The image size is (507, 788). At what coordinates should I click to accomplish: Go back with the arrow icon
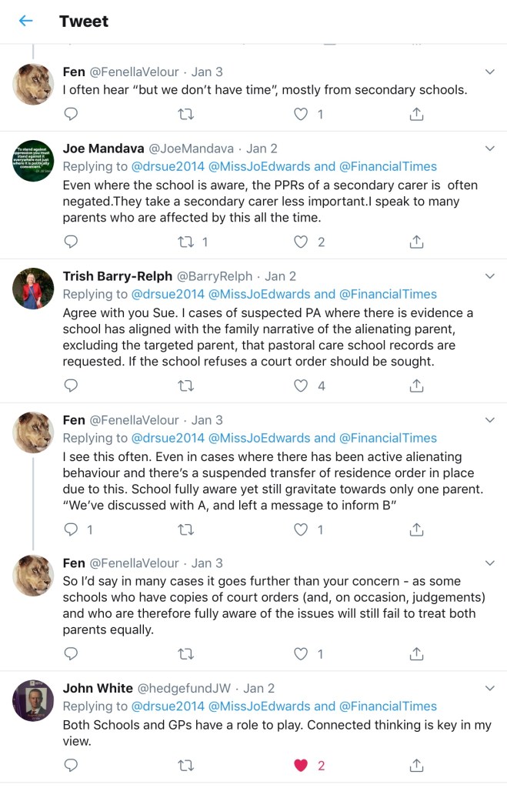pos(26,22)
